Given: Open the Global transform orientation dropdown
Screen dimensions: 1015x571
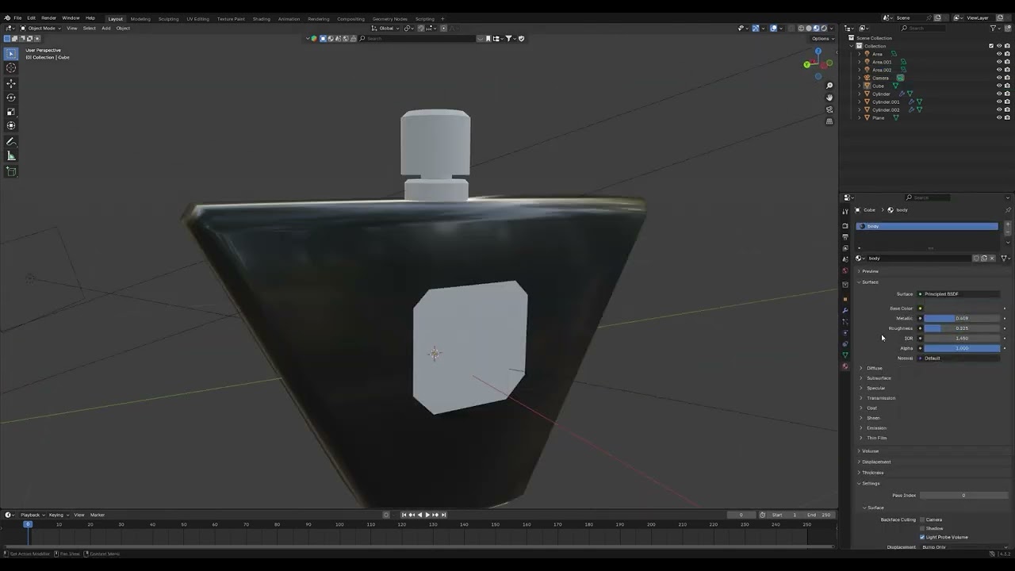Looking at the screenshot, I should [x=385, y=28].
